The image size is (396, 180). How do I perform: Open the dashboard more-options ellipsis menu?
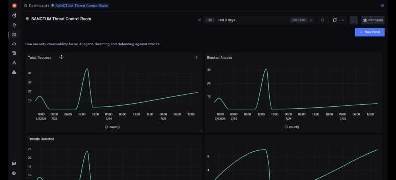[354, 20]
